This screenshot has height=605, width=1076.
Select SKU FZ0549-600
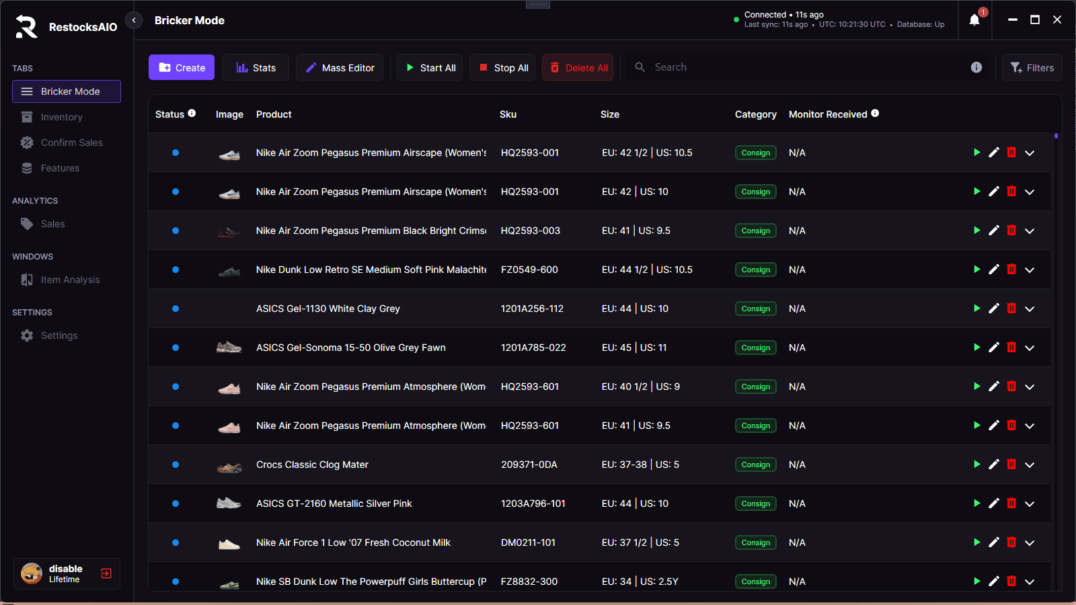(x=529, y=270)
